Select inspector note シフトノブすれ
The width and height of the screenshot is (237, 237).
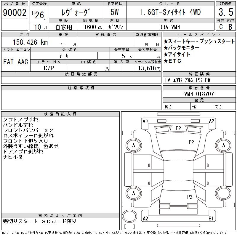tap(20, 119)
